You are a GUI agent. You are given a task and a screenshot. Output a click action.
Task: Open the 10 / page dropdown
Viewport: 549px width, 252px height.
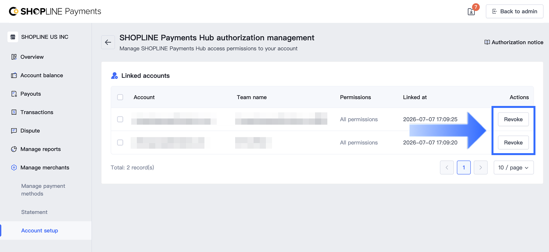coord(513,167)
